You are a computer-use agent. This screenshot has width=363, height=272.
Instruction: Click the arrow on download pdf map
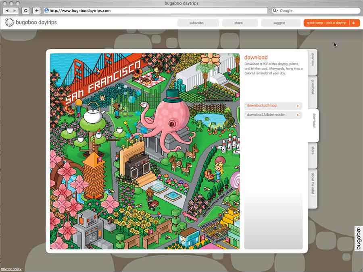pyautogui.click(x=298, y=106)
